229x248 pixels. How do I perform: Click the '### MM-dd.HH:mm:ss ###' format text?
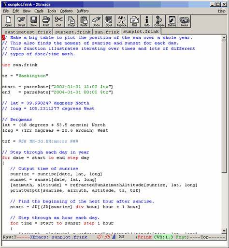(x=48, y=141)
